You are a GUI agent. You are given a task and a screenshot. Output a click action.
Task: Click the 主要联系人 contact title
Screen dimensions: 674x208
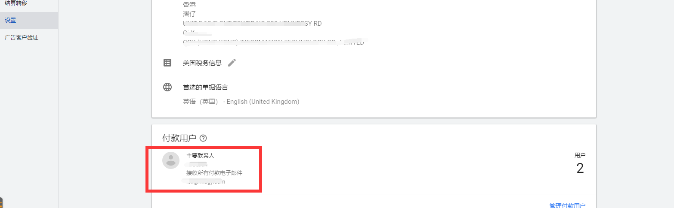tap(200, 156)
